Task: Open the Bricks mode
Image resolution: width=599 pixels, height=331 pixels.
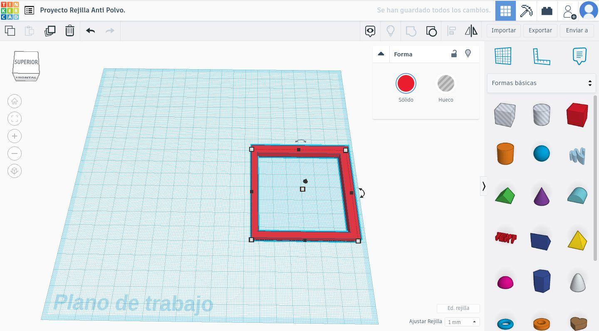Action: click(547, 10)
